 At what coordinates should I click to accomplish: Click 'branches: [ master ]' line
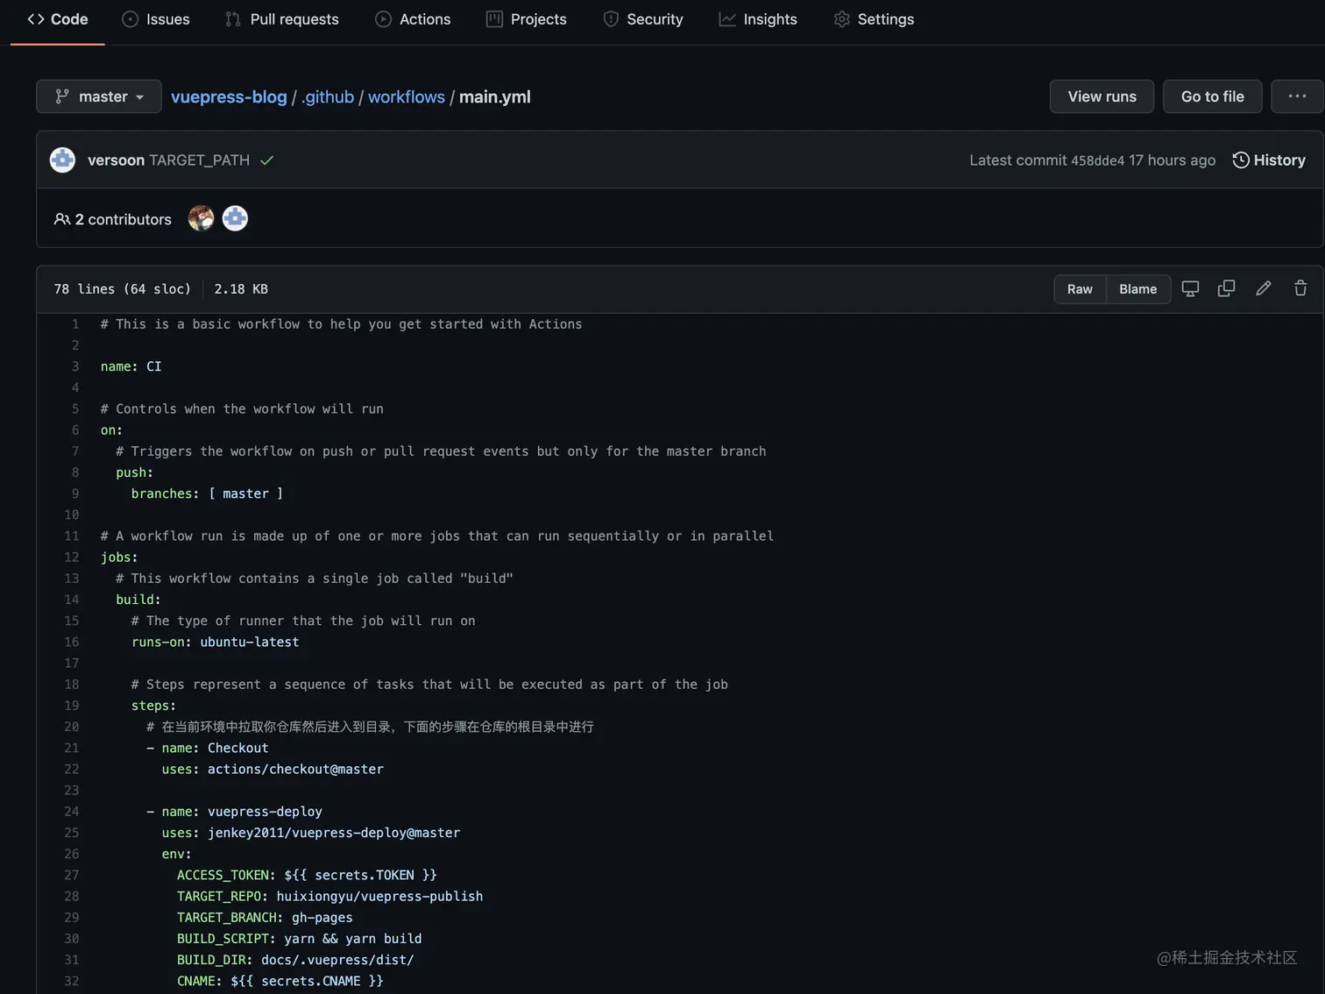(207, 493)
